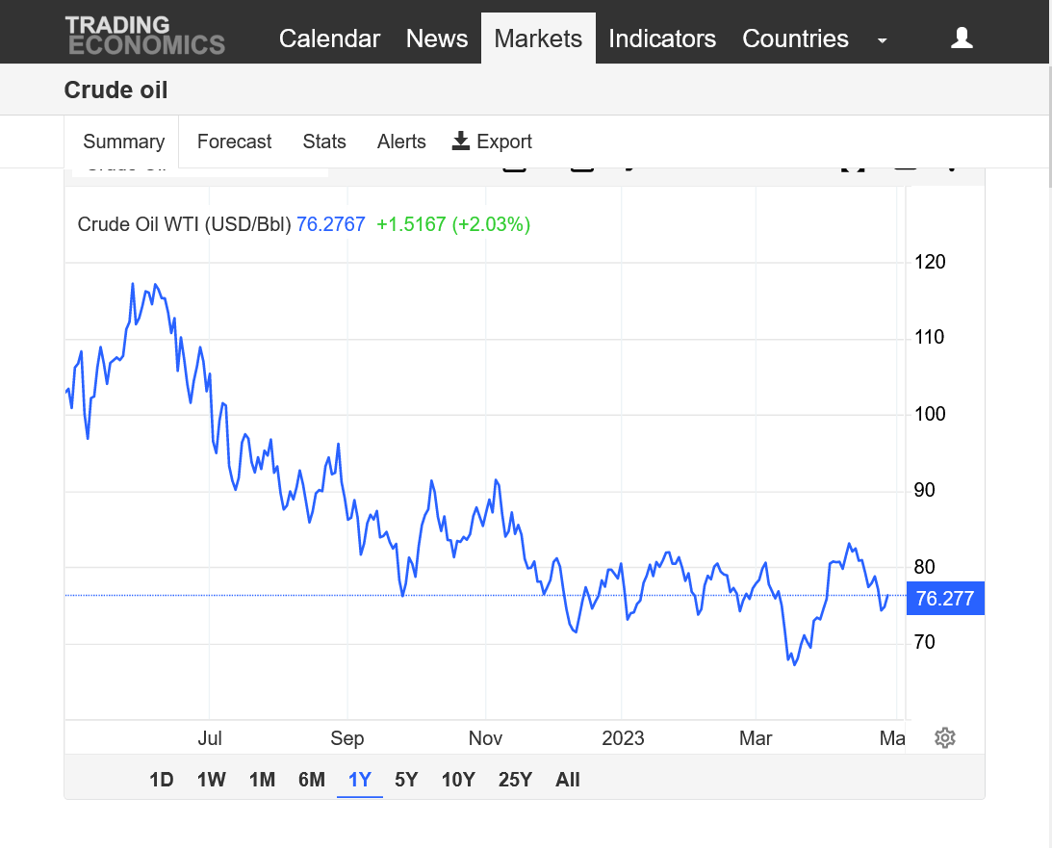
Task: Click the Crude oil page heading
Action: click(x=115, y=90)
